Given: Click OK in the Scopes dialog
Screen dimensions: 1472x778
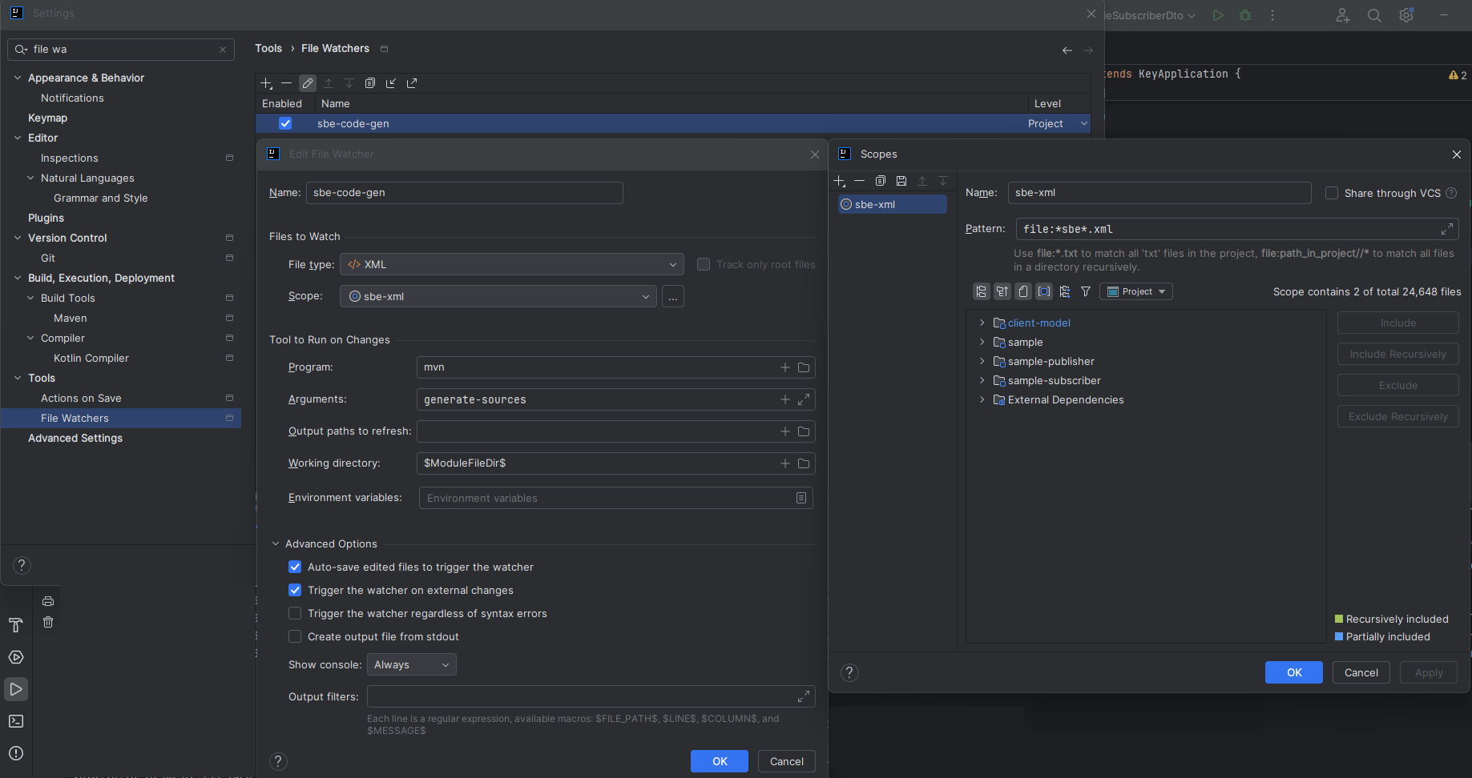Looking at the screenshot, I should click(1293, 672).
